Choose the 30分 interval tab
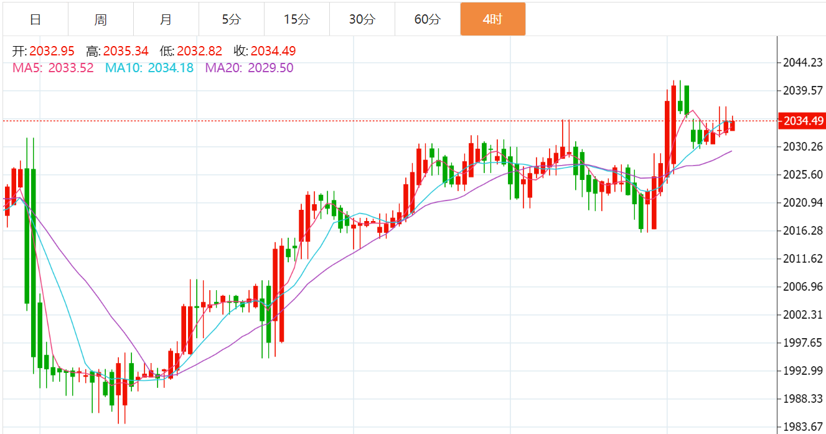Image resolution: width=826 pixels, height=434 pixels. tap(362, 19)
